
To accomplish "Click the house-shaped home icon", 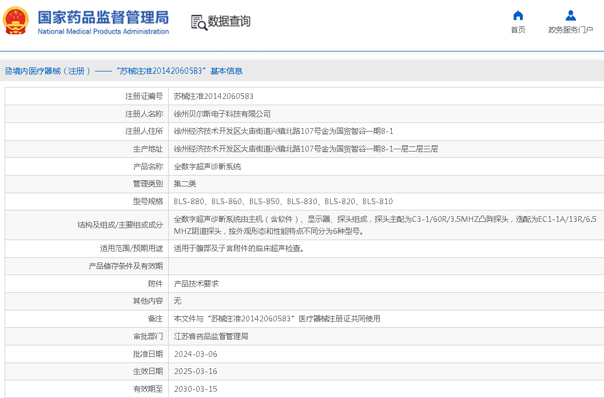I will click(x=518, y=15).
